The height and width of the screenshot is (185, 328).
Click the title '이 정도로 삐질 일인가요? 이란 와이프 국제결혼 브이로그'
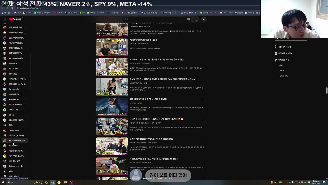pos(153,159)
